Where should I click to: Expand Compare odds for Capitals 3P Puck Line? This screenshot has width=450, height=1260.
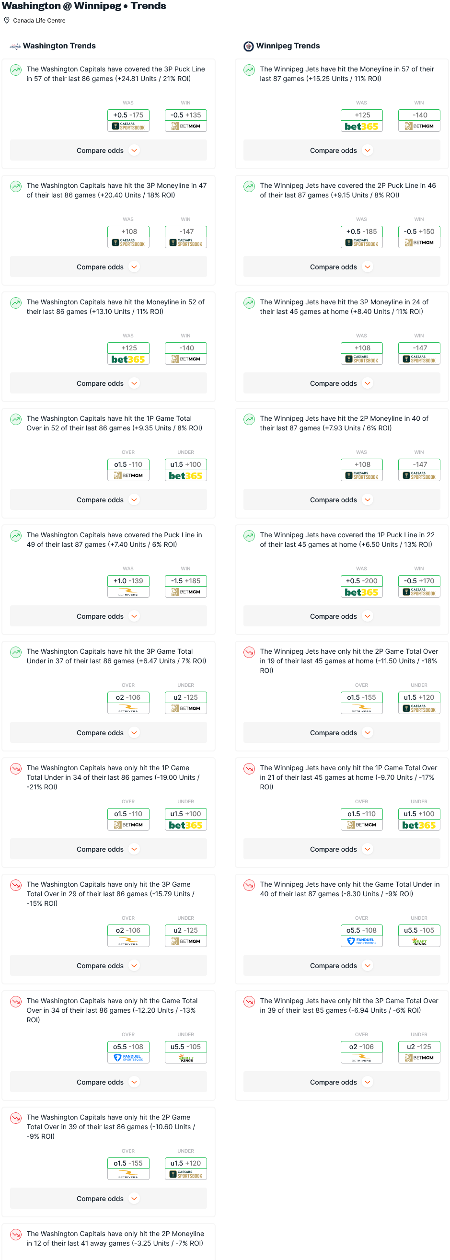(x=109, y=150)
